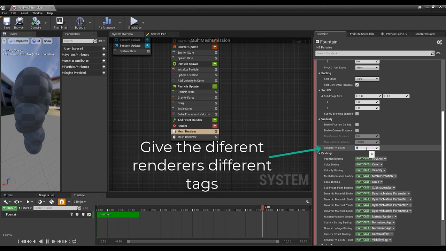Add new System Attributes parameter
Viewport: 446px width, 251px height.
(x=104, y=55)
